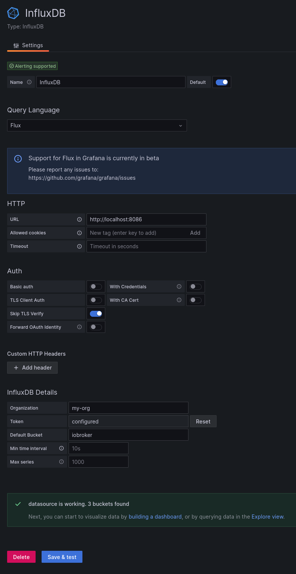Image resolution: width=296 pixels, height=574 pixels.
Task: Click the green success checkmark icon
Action: click(x=18, y=504)
